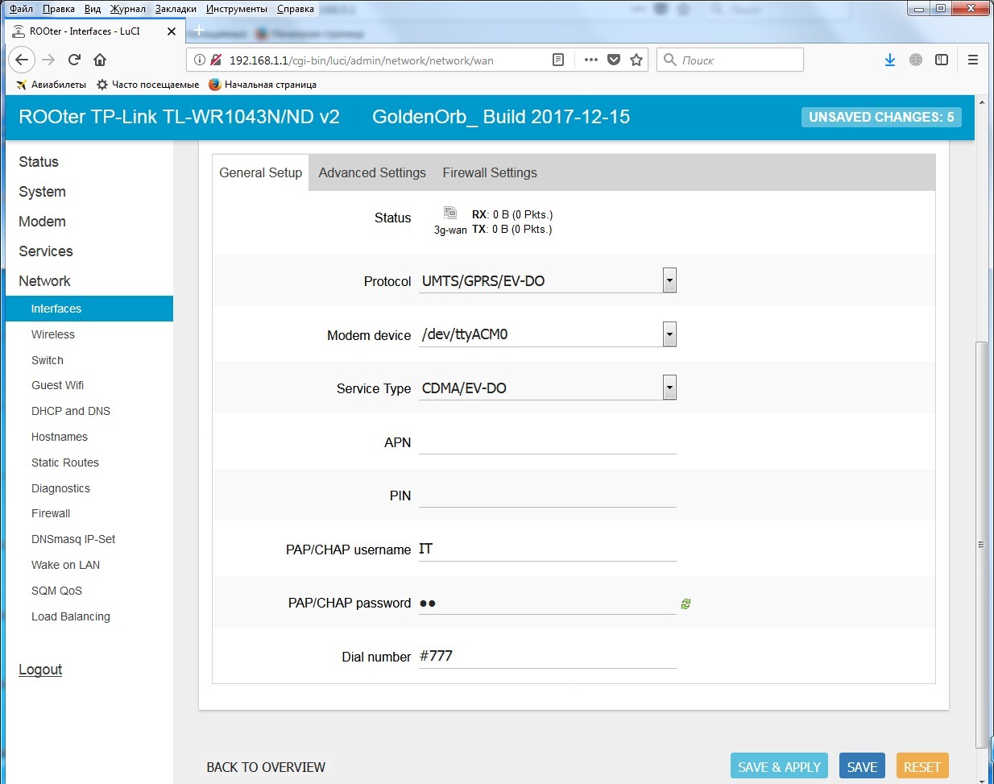Open Switch settings page
The height and width of the screenshot is (784, 994).
coord(48,360)
